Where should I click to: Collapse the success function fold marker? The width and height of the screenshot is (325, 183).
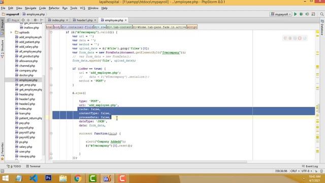coord(51,133)
